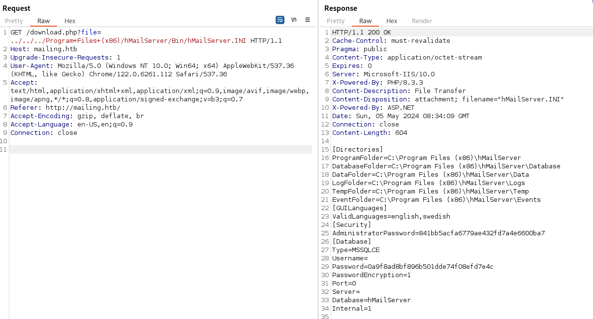Click the '[Database]' section line

click(x=352, y=241)
